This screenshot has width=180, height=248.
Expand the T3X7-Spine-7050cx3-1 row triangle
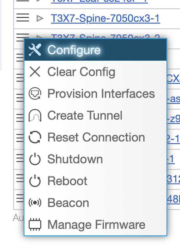click(x=40, y=18)
